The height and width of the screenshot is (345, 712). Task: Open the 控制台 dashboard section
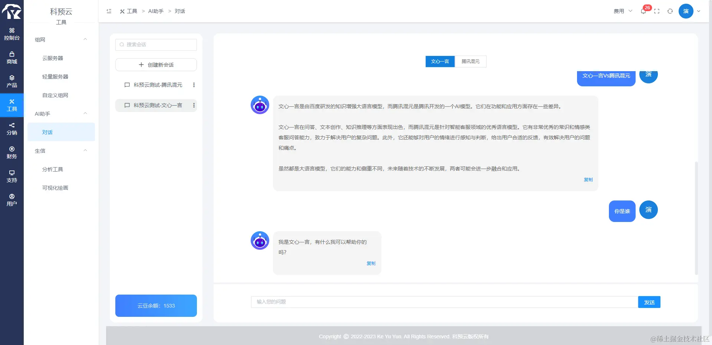coord(12,34)
